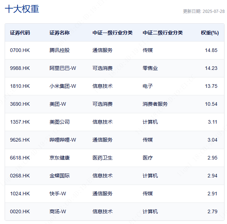Click weight value 2.91
Screen dimensions: 227x224
click(x=212, y=194)
